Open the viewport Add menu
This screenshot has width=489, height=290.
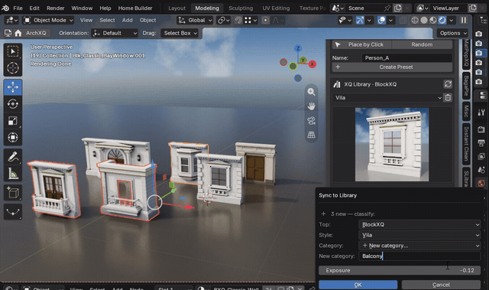[128, 21]
